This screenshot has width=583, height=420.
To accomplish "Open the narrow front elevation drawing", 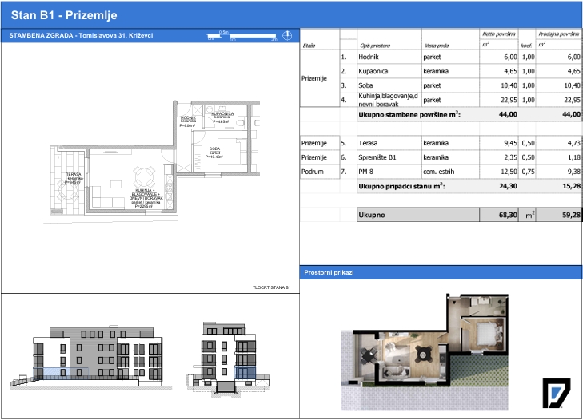I will (x=228, y=358).
